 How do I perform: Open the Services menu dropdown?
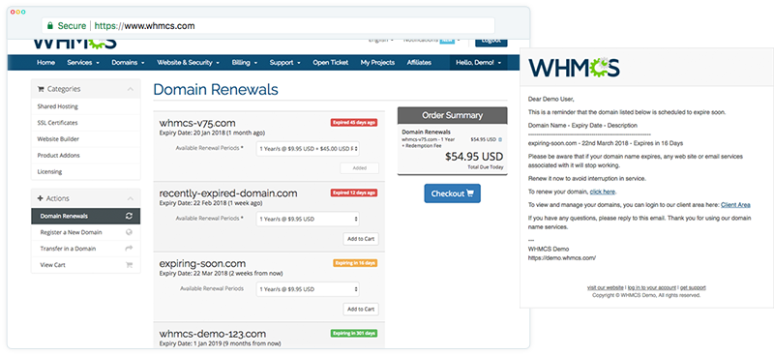pos(83,63)
